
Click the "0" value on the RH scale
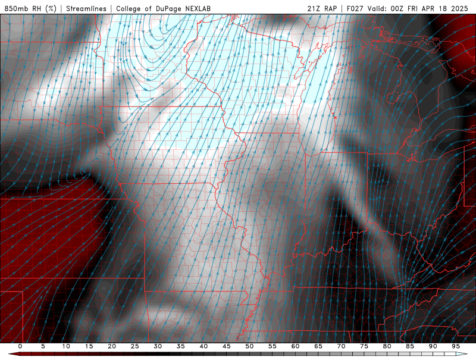20,346
